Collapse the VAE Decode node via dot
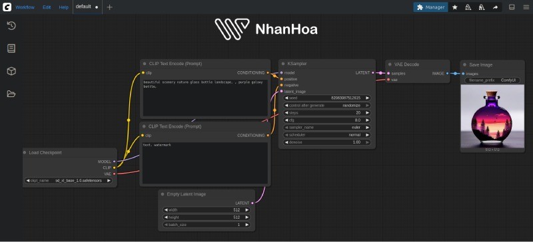 click(390, 64)
